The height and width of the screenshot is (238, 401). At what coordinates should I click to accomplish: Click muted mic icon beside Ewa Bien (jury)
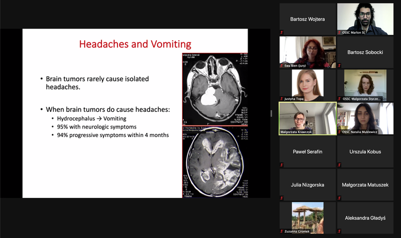(x=282, y=65)
